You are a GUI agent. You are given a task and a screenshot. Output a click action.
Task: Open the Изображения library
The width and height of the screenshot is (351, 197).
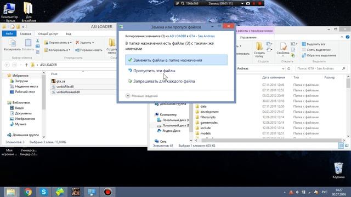[x=22, y=119]
